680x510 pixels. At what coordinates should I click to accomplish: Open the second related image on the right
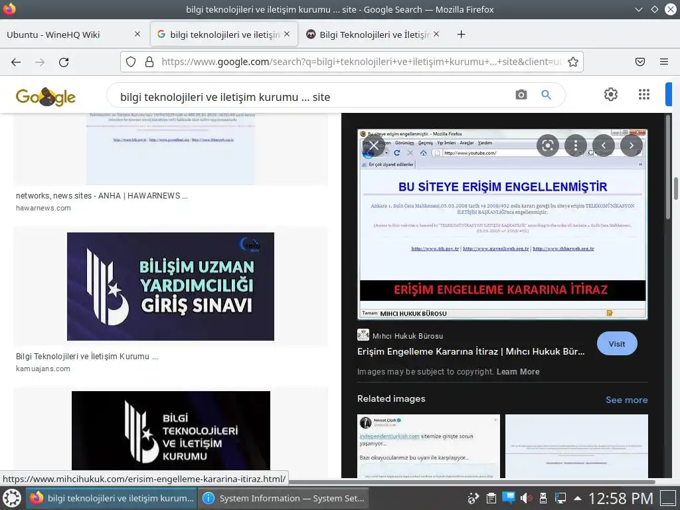(577, 446)
